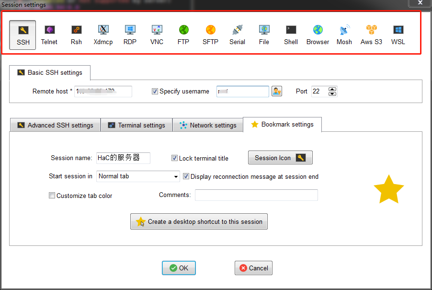Select the Browser session type
The image size is (432, 290).
click(318, 35)
